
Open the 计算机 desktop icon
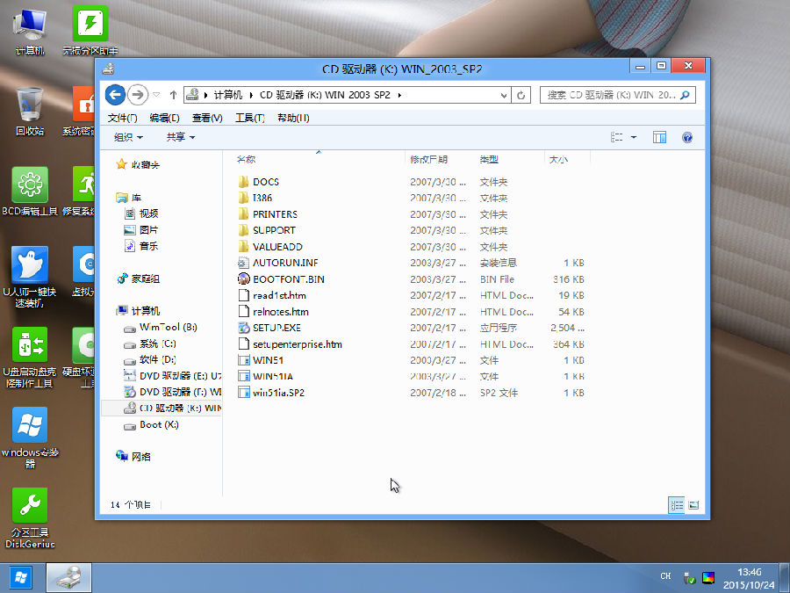tap(30, 32)
